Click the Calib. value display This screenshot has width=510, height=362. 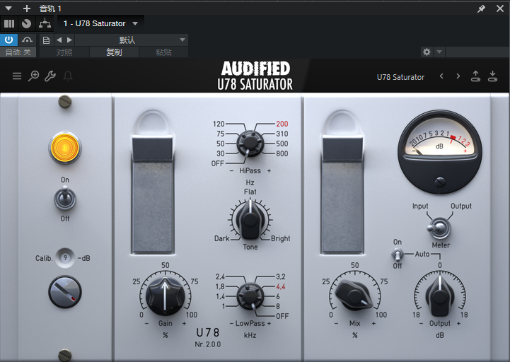[x=65, y=258]
